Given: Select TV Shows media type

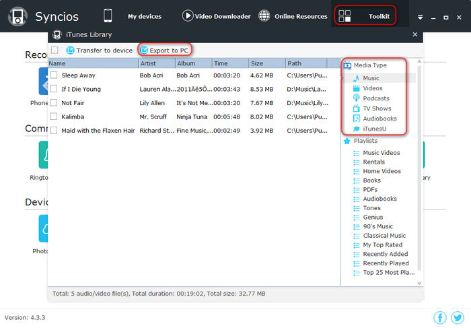Looking at the screenshot, I should click(x=377, y=108).
